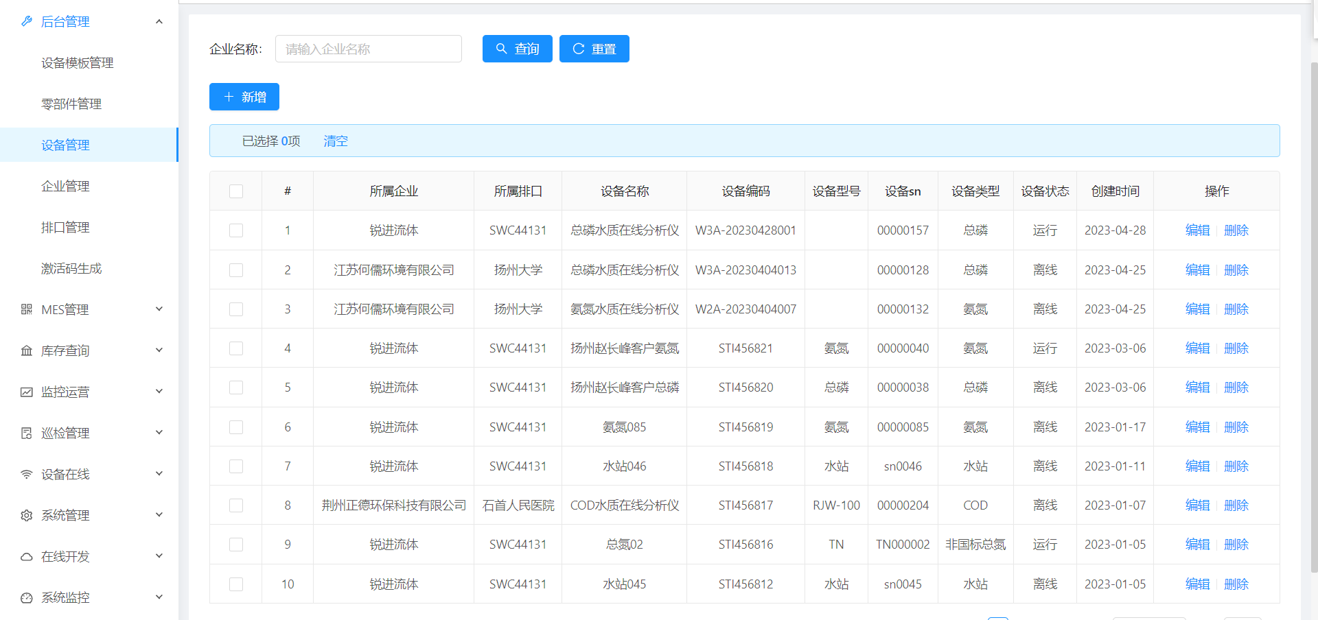Open 企业管理 menu item
The image size is (1318, 620).
coord(89,186)
